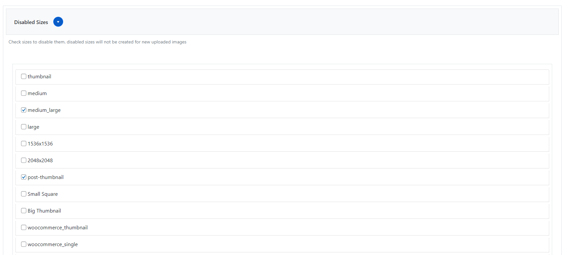
Task: Enable the Small Square checkbox
Action: click(x=24, y=194)
